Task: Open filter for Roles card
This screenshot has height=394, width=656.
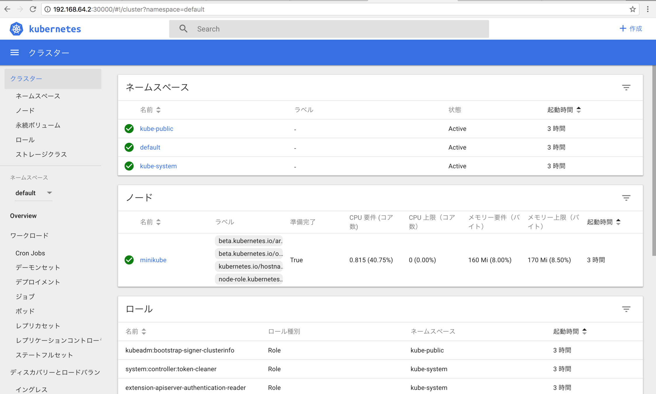Action: 626,309
